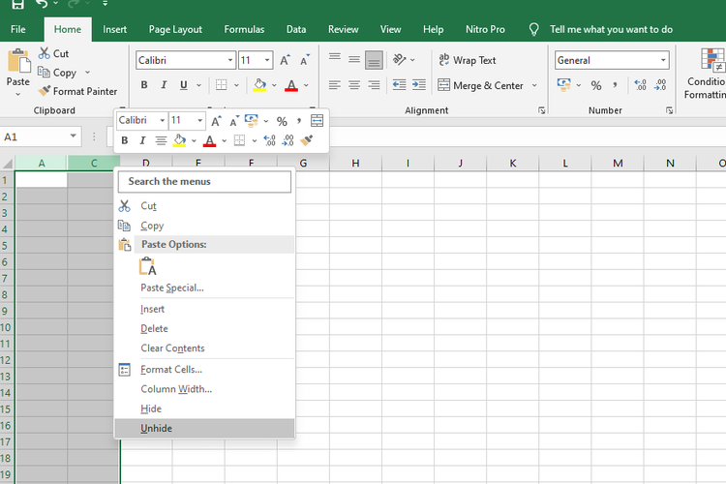
Task: Switch to the Formulas tab
Action: [244, 30]
